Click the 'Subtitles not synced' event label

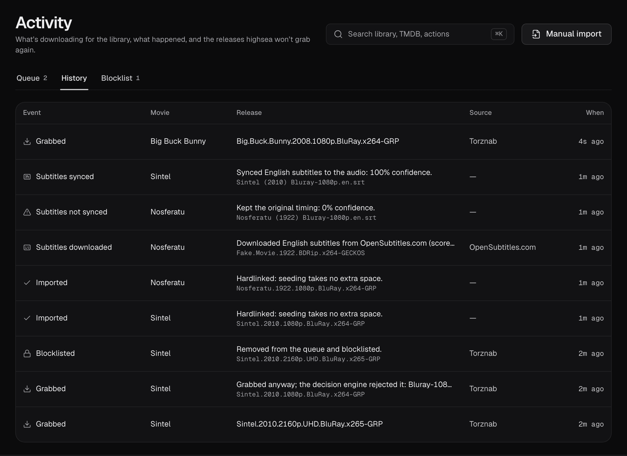(x=72, y=212)
